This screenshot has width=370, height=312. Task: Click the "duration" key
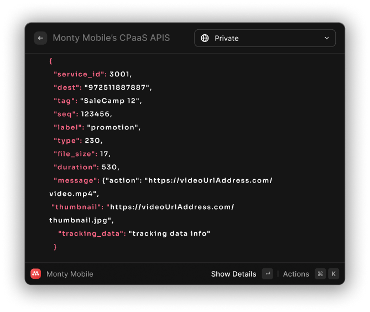coord(75,167)
